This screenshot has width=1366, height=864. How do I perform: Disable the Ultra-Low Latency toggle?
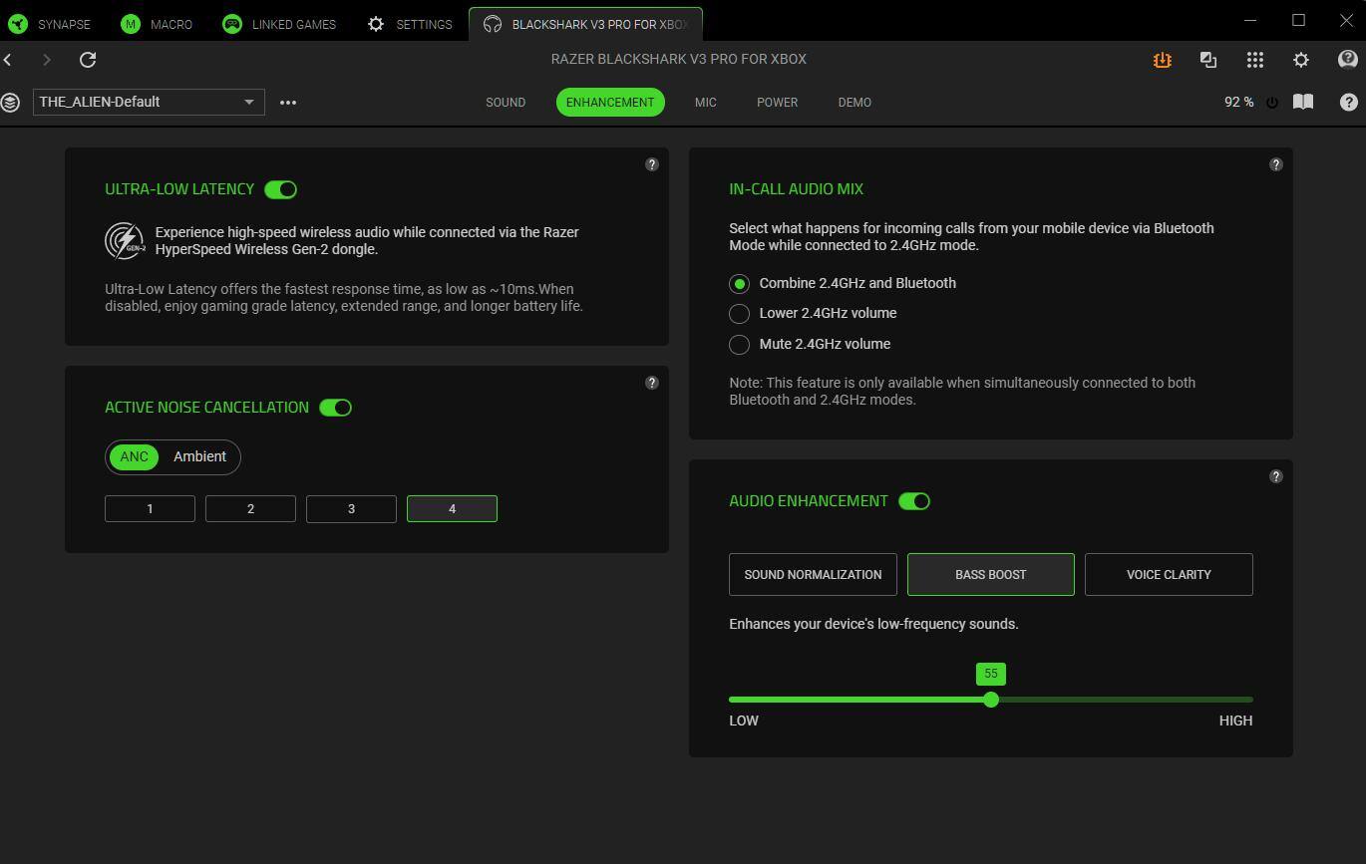(x=281, y=189)
